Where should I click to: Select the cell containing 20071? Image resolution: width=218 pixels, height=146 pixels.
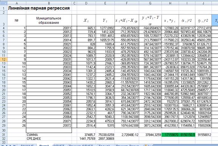click(x=49, y=121)
